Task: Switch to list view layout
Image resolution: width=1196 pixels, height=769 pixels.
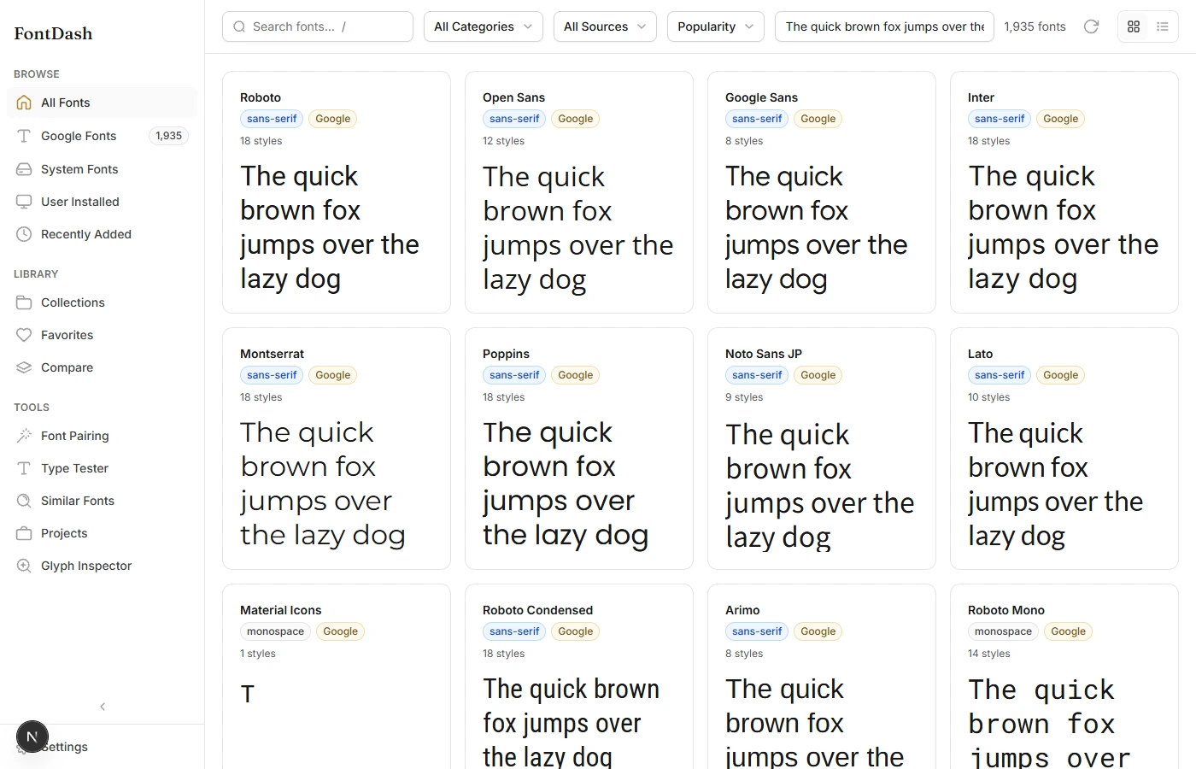Action: 1162,26
